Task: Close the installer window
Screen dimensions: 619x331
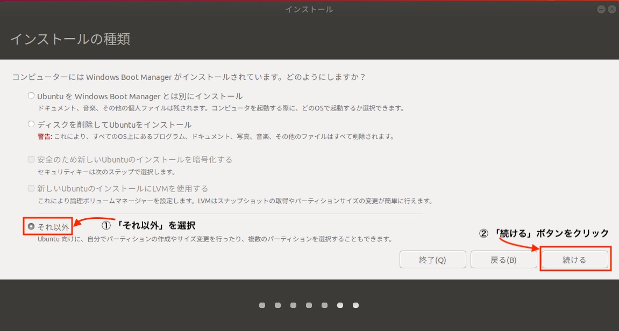Action: click(x=611, y=10)
